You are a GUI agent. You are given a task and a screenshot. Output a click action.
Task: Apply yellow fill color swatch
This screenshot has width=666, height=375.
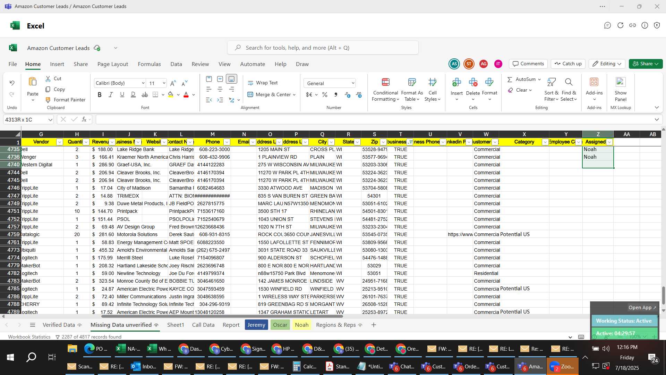pos(171,95)
